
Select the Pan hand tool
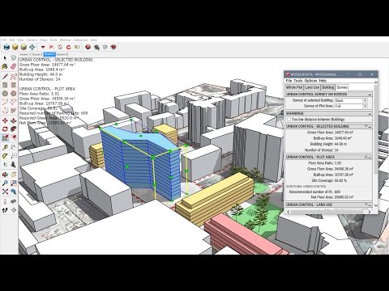pos(14,175)
